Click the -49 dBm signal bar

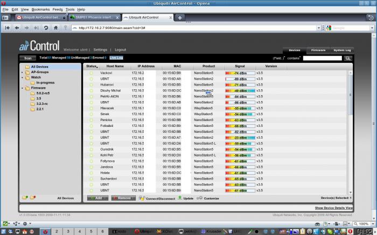pos(240,91)
